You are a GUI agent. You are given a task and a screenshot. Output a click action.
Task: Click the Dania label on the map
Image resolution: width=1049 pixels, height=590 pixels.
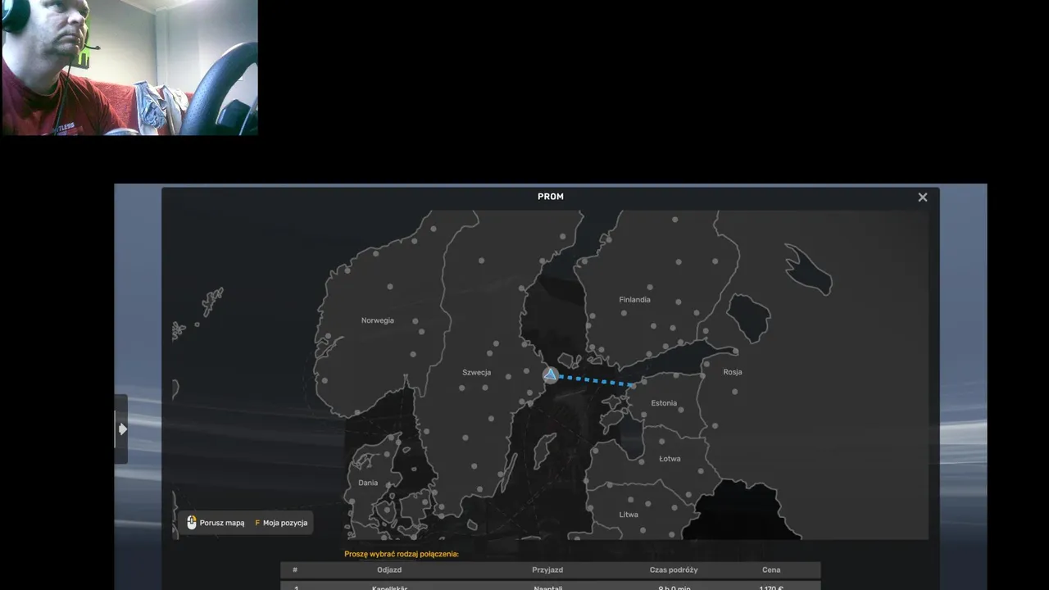368,483
